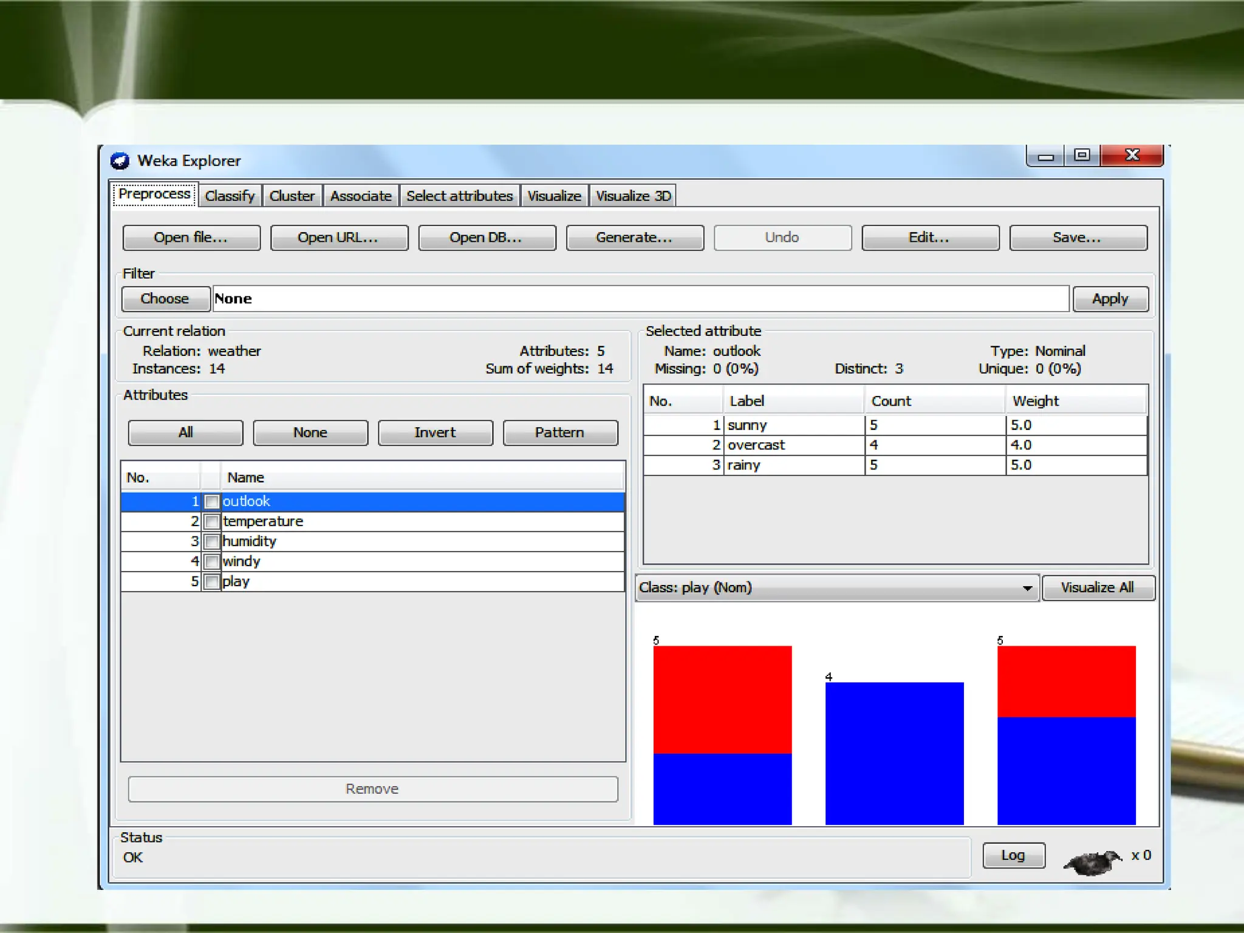Click the red portion of sunny bar
The width and height of the screenshot is (1244, 933).
(x=722, y=699)
